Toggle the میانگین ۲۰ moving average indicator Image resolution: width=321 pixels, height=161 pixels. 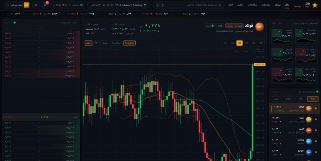(x=129, y=43)
